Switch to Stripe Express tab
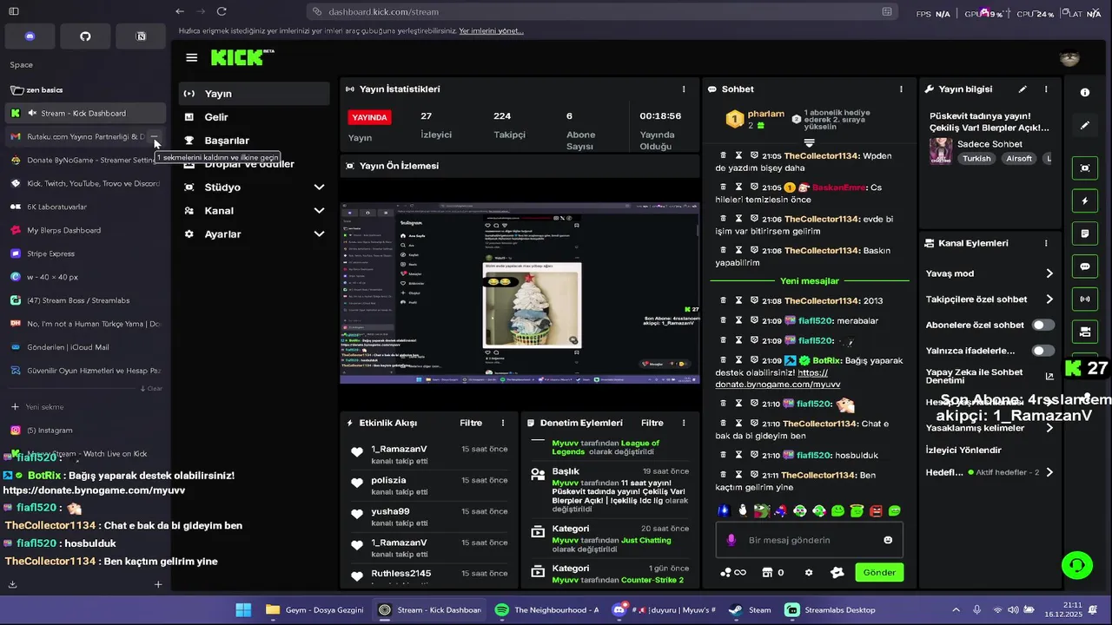The width and height of the screenshot is (1112, 625). click(85, 253)
